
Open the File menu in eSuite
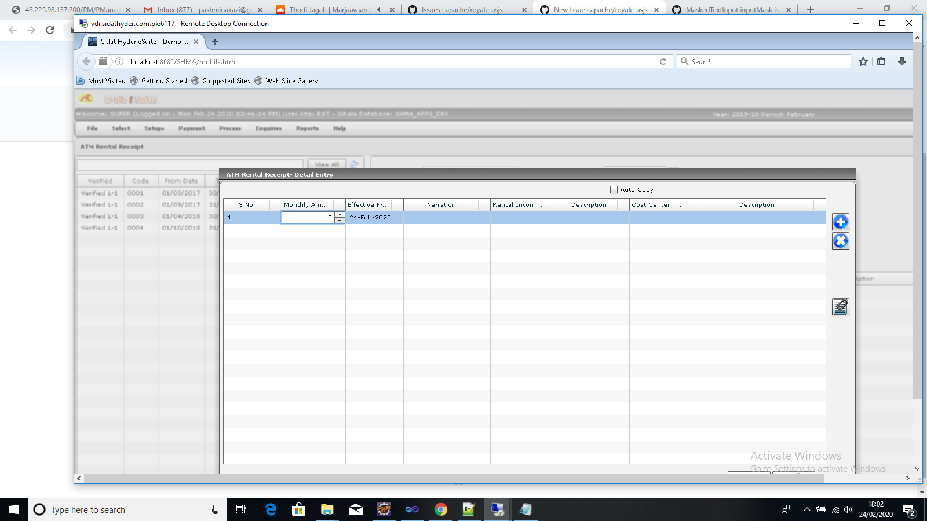[92, 129]
